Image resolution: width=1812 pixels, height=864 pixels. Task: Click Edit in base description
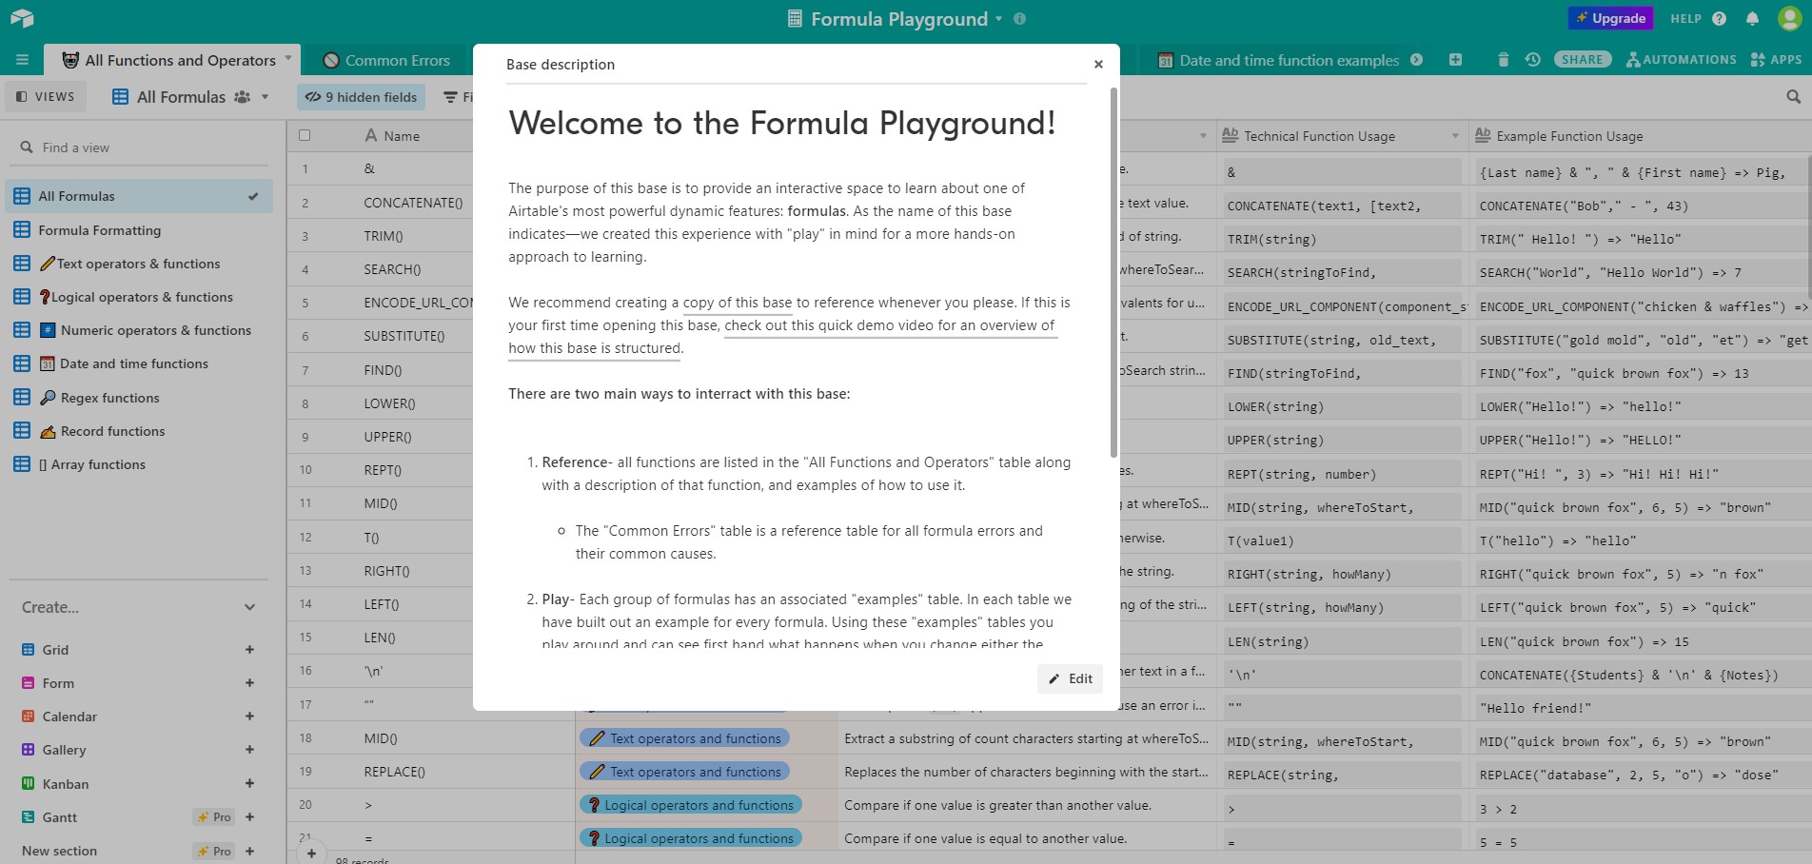pos(1070,678)
